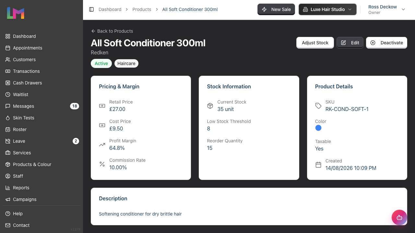Click the Adjust Stock button

point(315,43)
